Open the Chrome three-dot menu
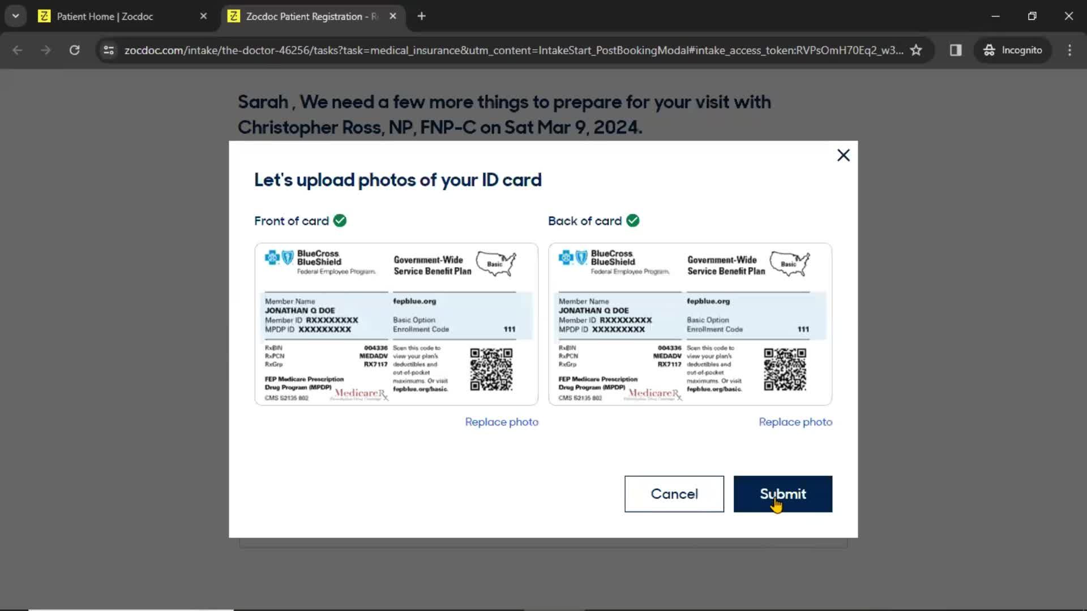The image size is (1087, 611). (x=1069, y=50)
